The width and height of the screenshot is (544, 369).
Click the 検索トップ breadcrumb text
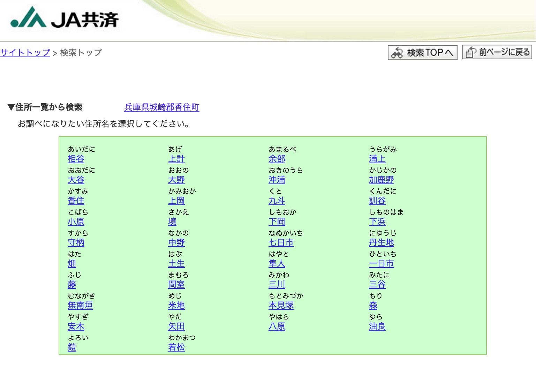click(x=81, y=53)
